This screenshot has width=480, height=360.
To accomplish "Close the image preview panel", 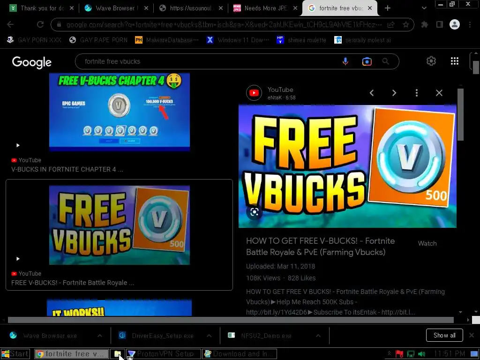I will (x=439, y=93).
